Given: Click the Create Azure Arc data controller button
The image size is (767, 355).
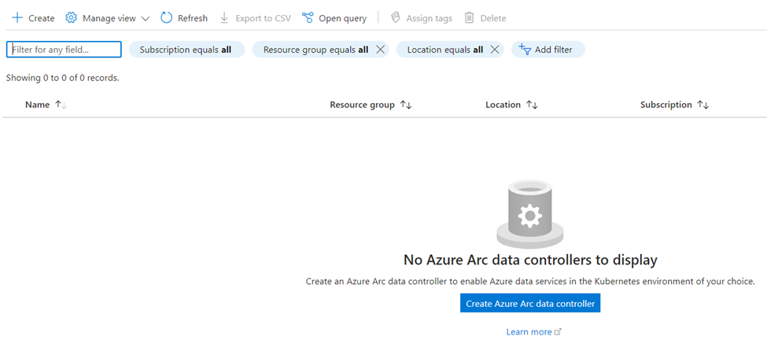Looking at the screenshot, I should point(530,304).
